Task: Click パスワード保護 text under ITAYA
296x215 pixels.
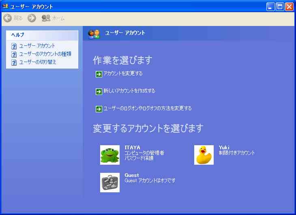Action: 139,158
